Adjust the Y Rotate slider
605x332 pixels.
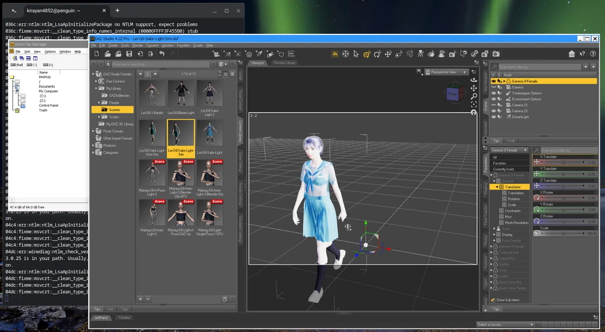(x=564, y=209)
